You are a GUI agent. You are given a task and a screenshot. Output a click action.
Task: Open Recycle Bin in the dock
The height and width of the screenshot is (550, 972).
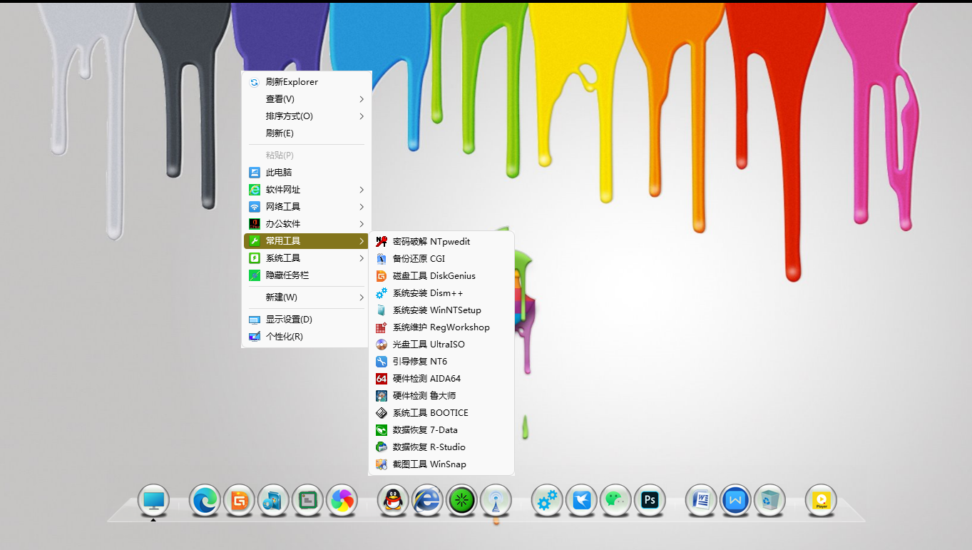click(x=769, y=500)
